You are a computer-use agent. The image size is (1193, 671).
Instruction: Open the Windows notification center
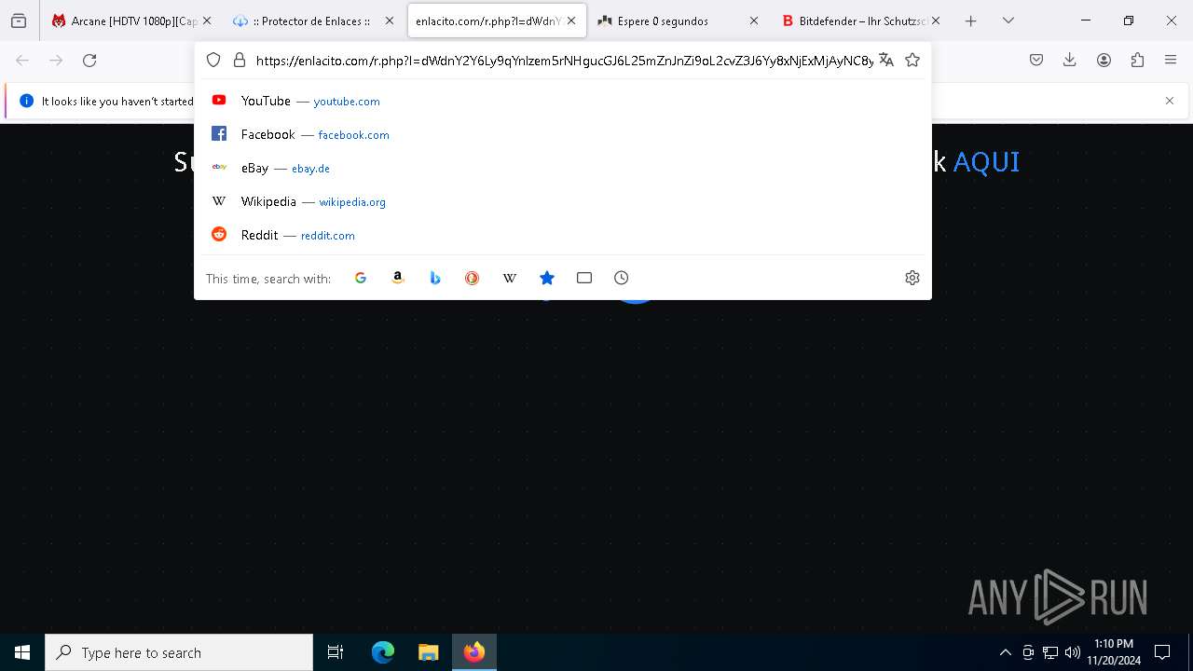click(x=1162, y=652)
